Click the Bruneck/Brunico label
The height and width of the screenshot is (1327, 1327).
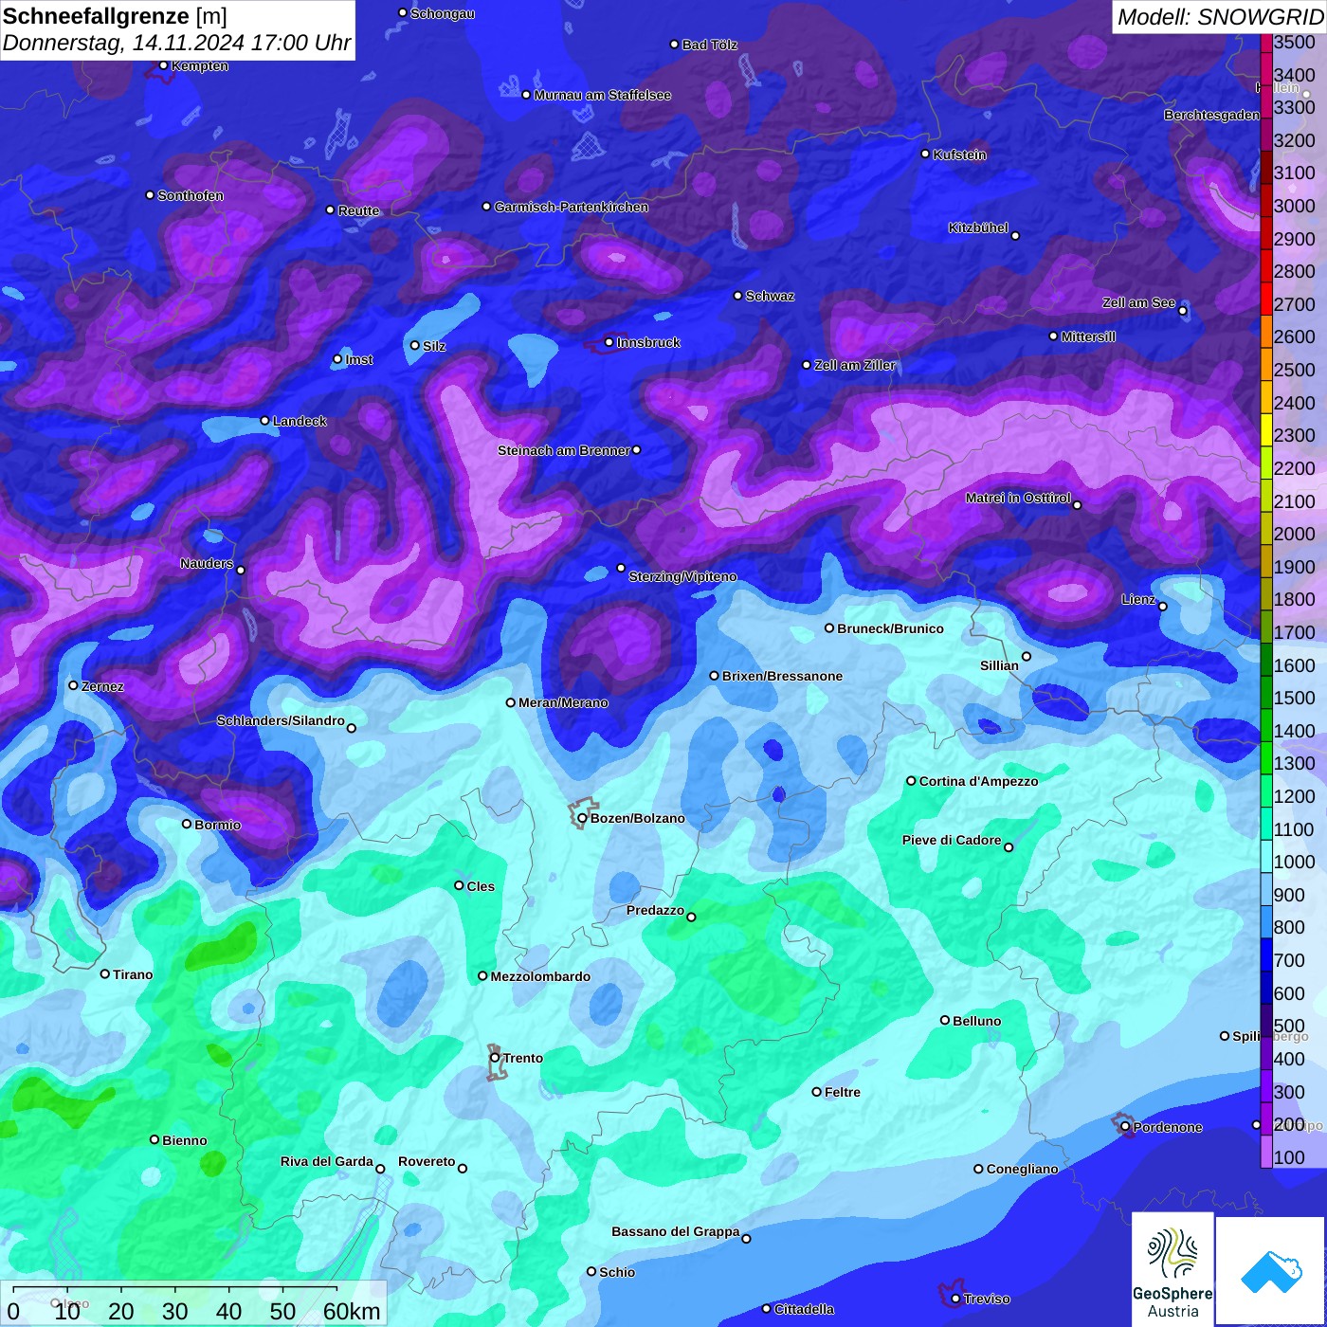coord(890,628)
